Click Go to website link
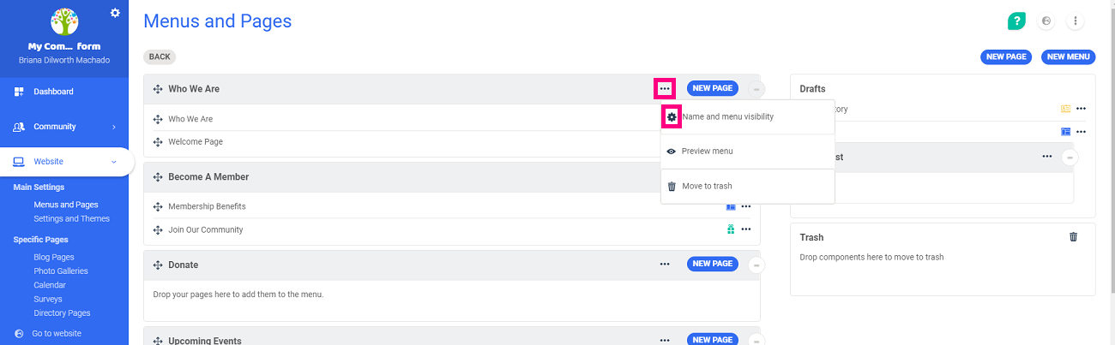Viewport: 1115px width, 345px height. 57,334
